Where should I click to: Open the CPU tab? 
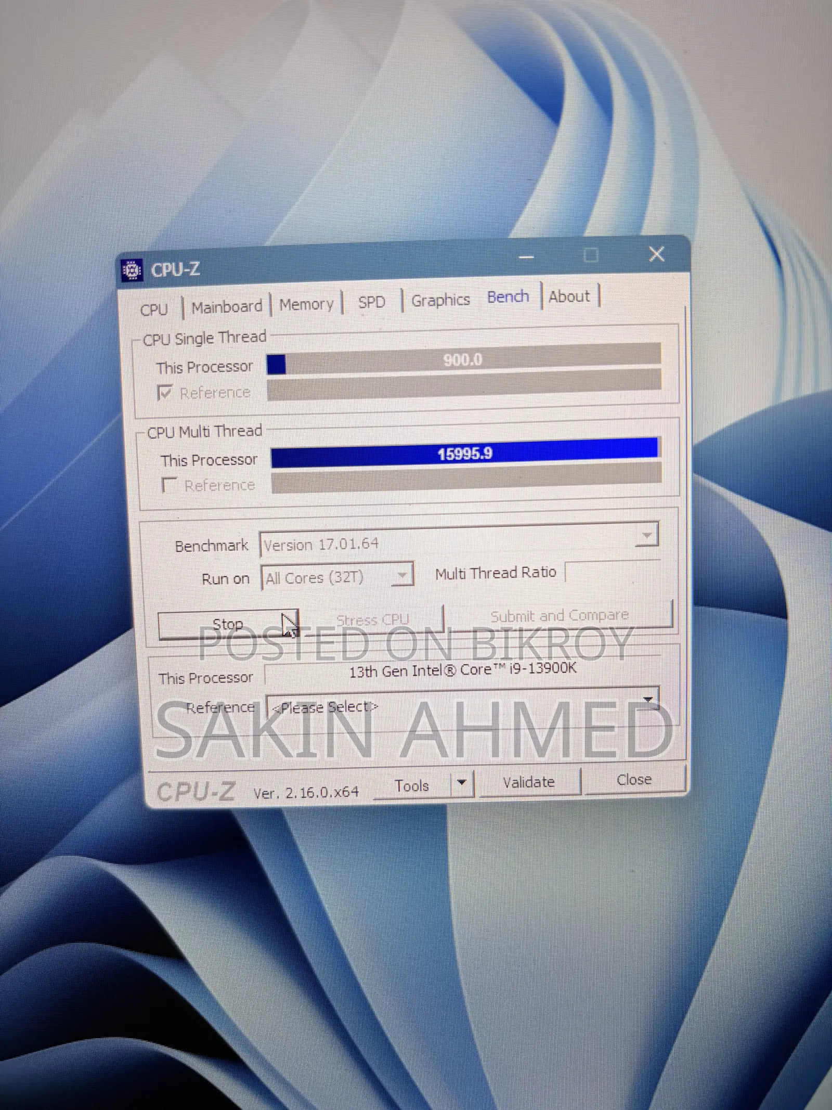pyautogui.click(x=154, y=309)
